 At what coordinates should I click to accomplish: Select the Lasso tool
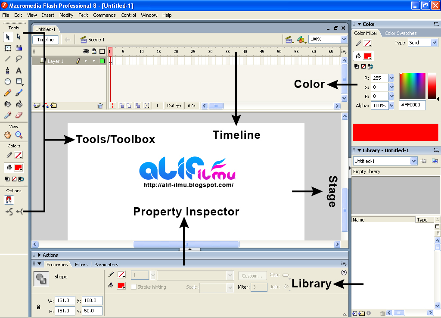pos(19,59)
